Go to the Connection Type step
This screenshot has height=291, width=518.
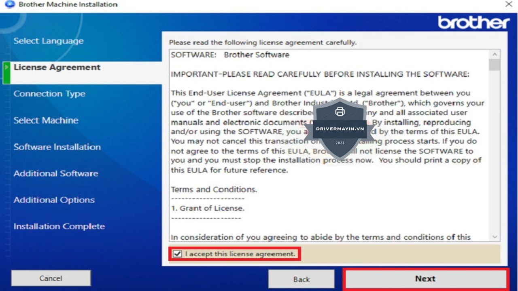coord(49,94)
